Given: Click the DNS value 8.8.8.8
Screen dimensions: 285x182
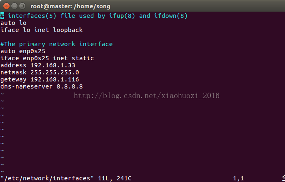Looking at the screenshot, I should click(70, 86).
